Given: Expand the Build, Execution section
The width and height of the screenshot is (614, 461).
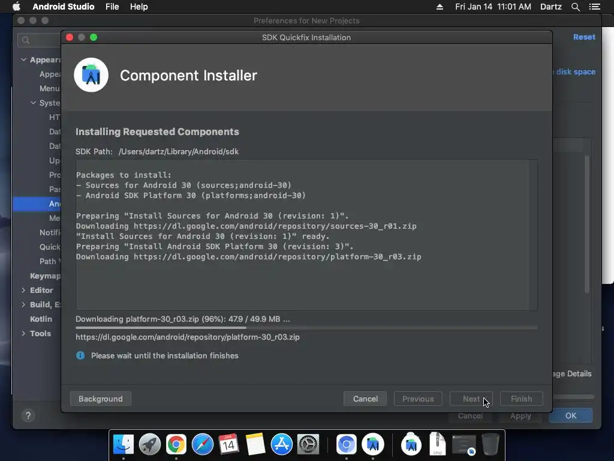Looking at the screenshot, I should tap(23, 304).
